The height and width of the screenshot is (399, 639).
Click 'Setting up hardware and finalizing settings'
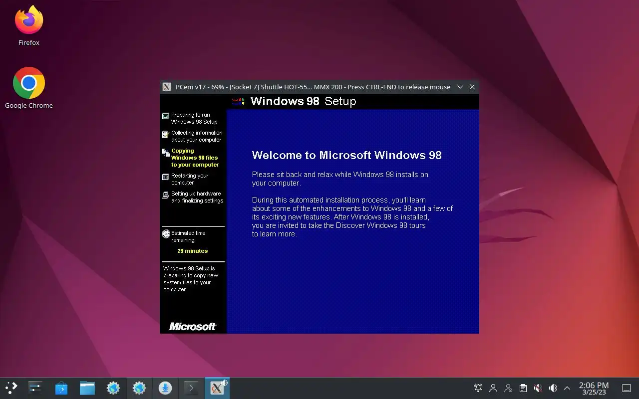click(x=197, y=197)
